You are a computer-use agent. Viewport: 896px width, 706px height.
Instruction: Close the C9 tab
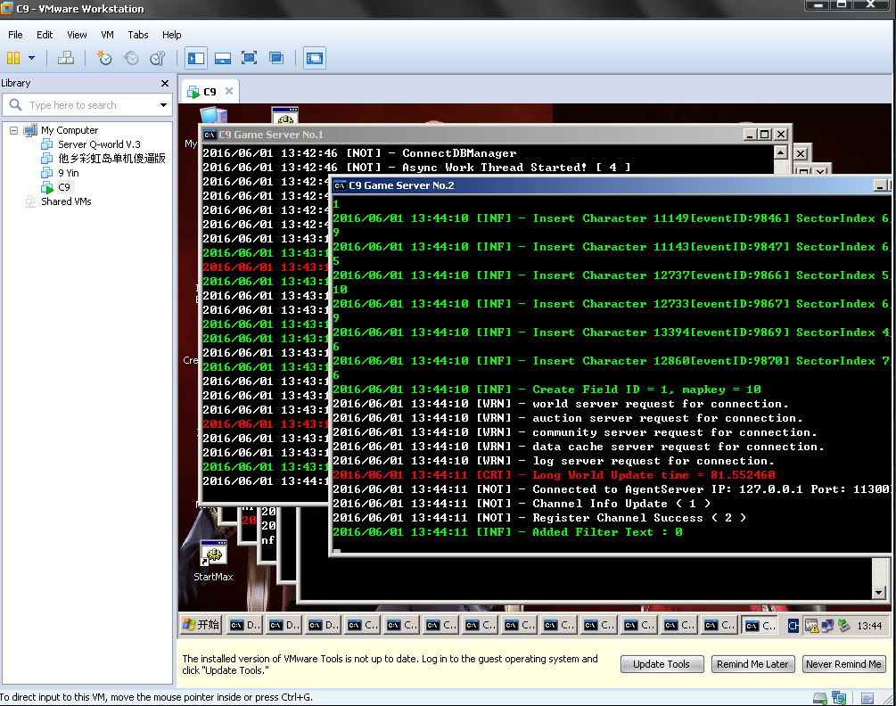point(229,91)
